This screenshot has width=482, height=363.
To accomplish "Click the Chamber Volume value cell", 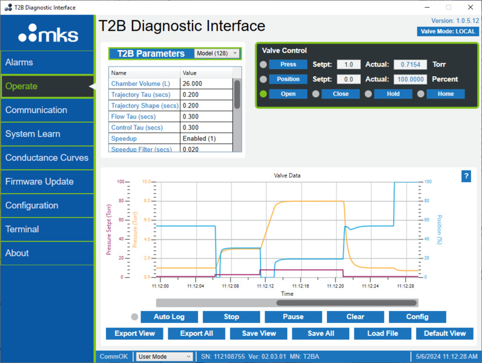I will click(x=206, y=83).
